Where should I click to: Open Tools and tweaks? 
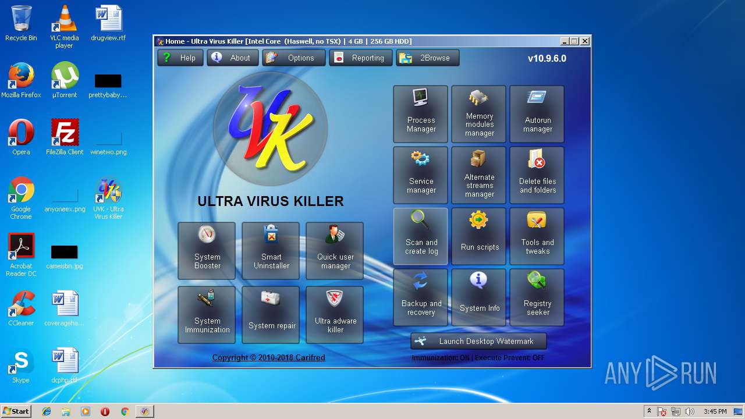click(537, 236)
